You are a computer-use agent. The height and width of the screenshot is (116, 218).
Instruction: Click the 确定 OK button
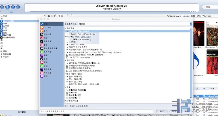pyautogui.click(x=162, y=111)
